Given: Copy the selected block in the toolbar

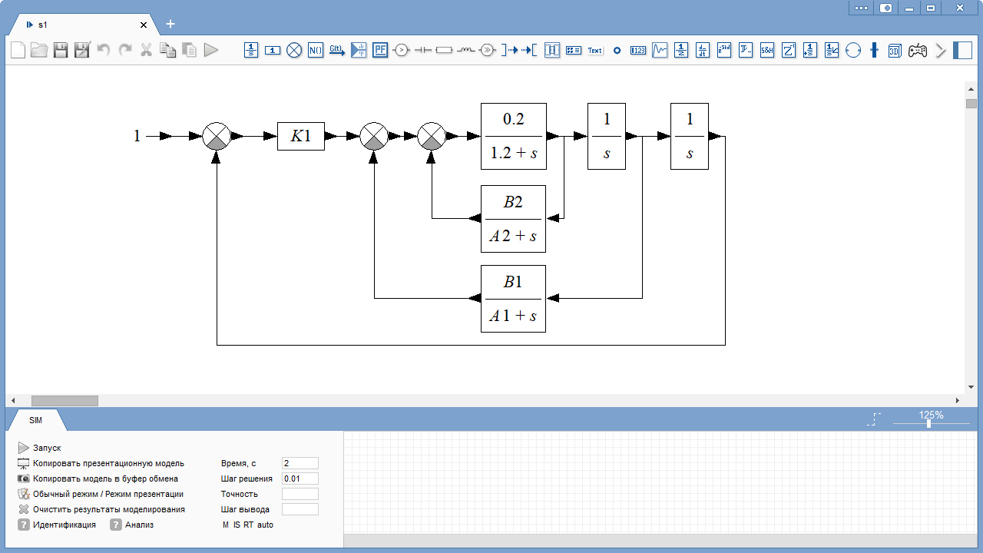Looking at the screenshot, I should 167,51.
